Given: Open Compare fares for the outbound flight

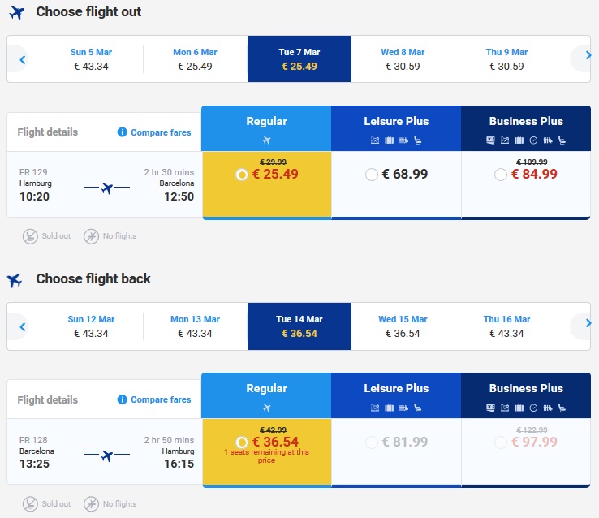Looking at the screenshot, I should [161, 132].
